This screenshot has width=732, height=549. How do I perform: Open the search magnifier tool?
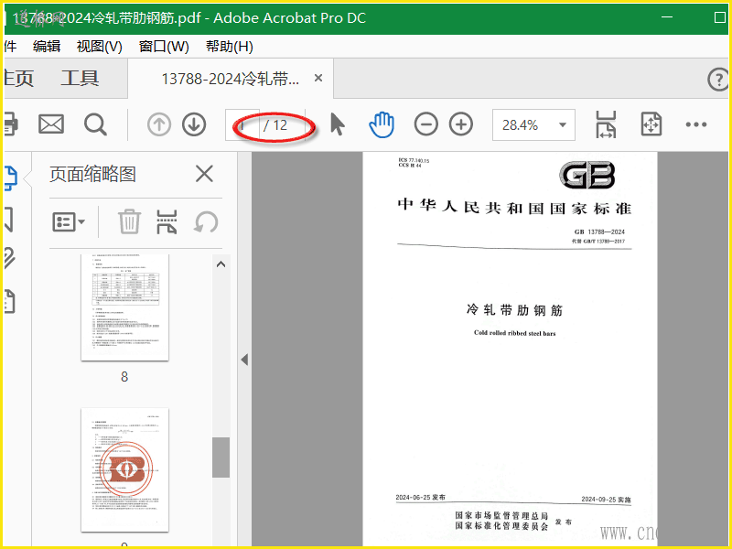click(96, 124)
